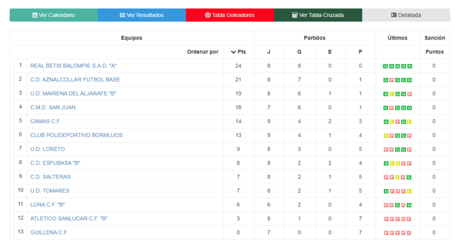Switch to the Detallada view tab
Screen dimensions: 455x247
pos(406,15)
